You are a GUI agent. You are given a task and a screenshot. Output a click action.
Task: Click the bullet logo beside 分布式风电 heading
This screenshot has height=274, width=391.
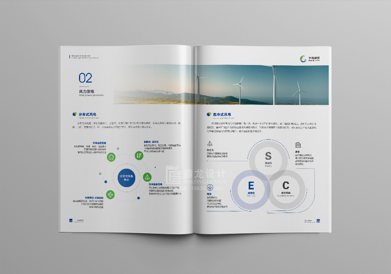(x=75, y=114)
